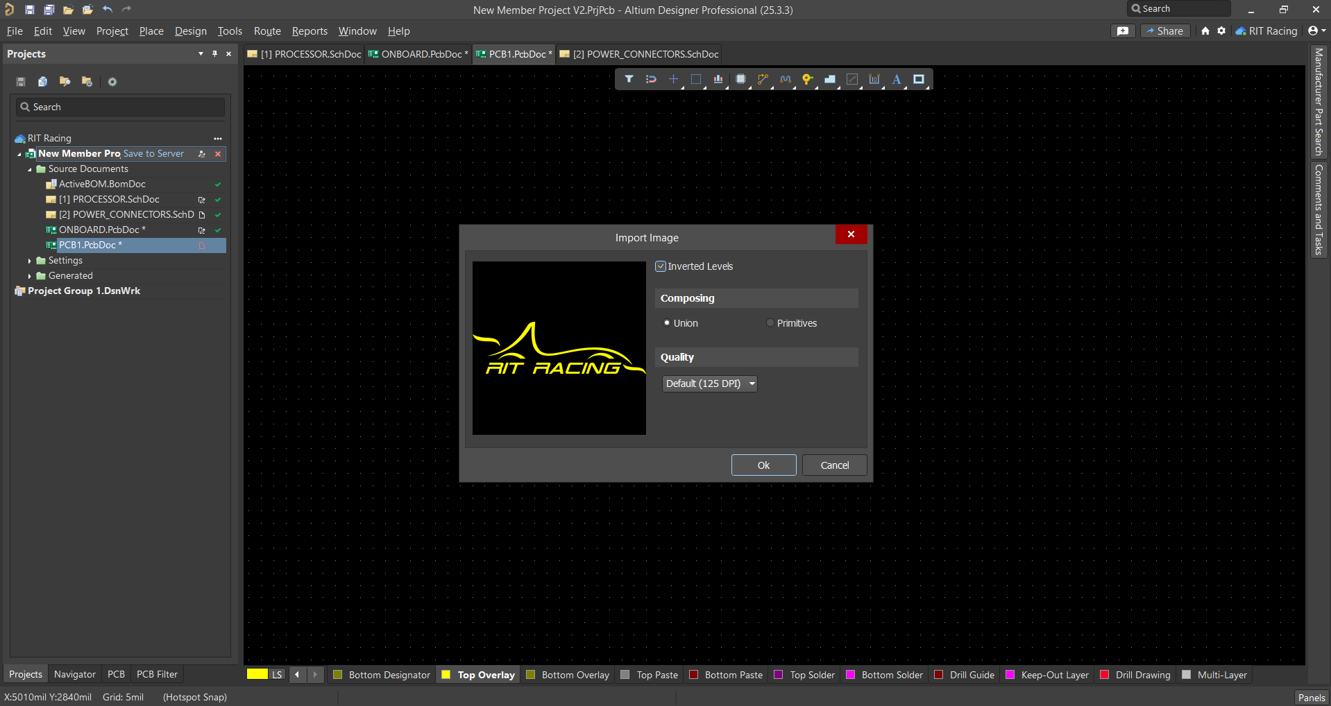
Task: Select the Union composing option
Action: [x=667, y=323]
